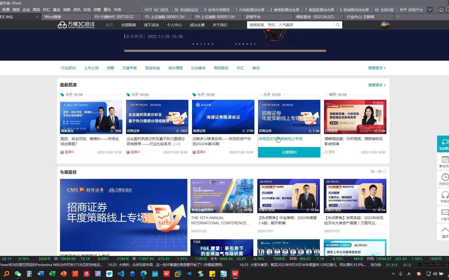Image resolution: width=449 pixels, height=280 pixels.
Task: Click the search magnifier icon in header
Action: [x=338, y=25]
